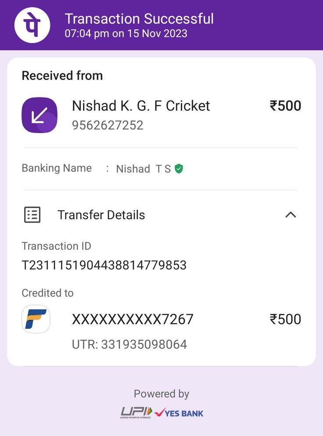
Task: Click the ₹500 amount beside the credited account
Action: [285, 319]
